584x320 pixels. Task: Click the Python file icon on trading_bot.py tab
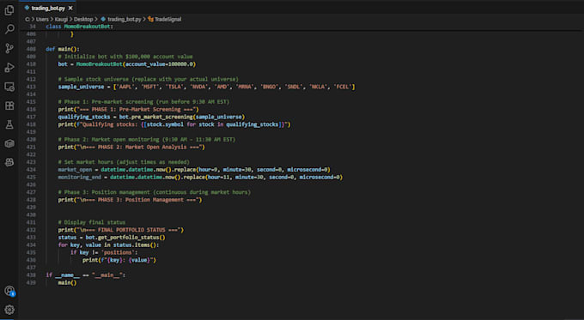27,8
